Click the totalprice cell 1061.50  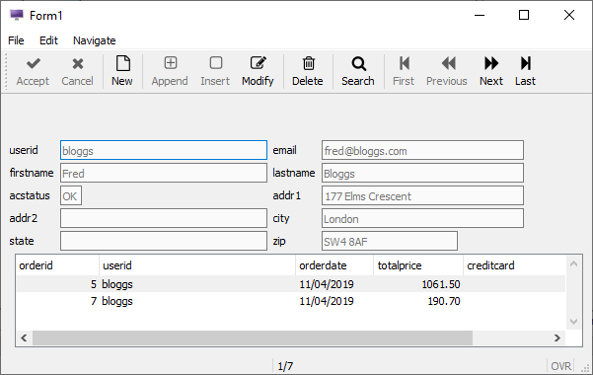pyautogui.click(x=418, y=284)
